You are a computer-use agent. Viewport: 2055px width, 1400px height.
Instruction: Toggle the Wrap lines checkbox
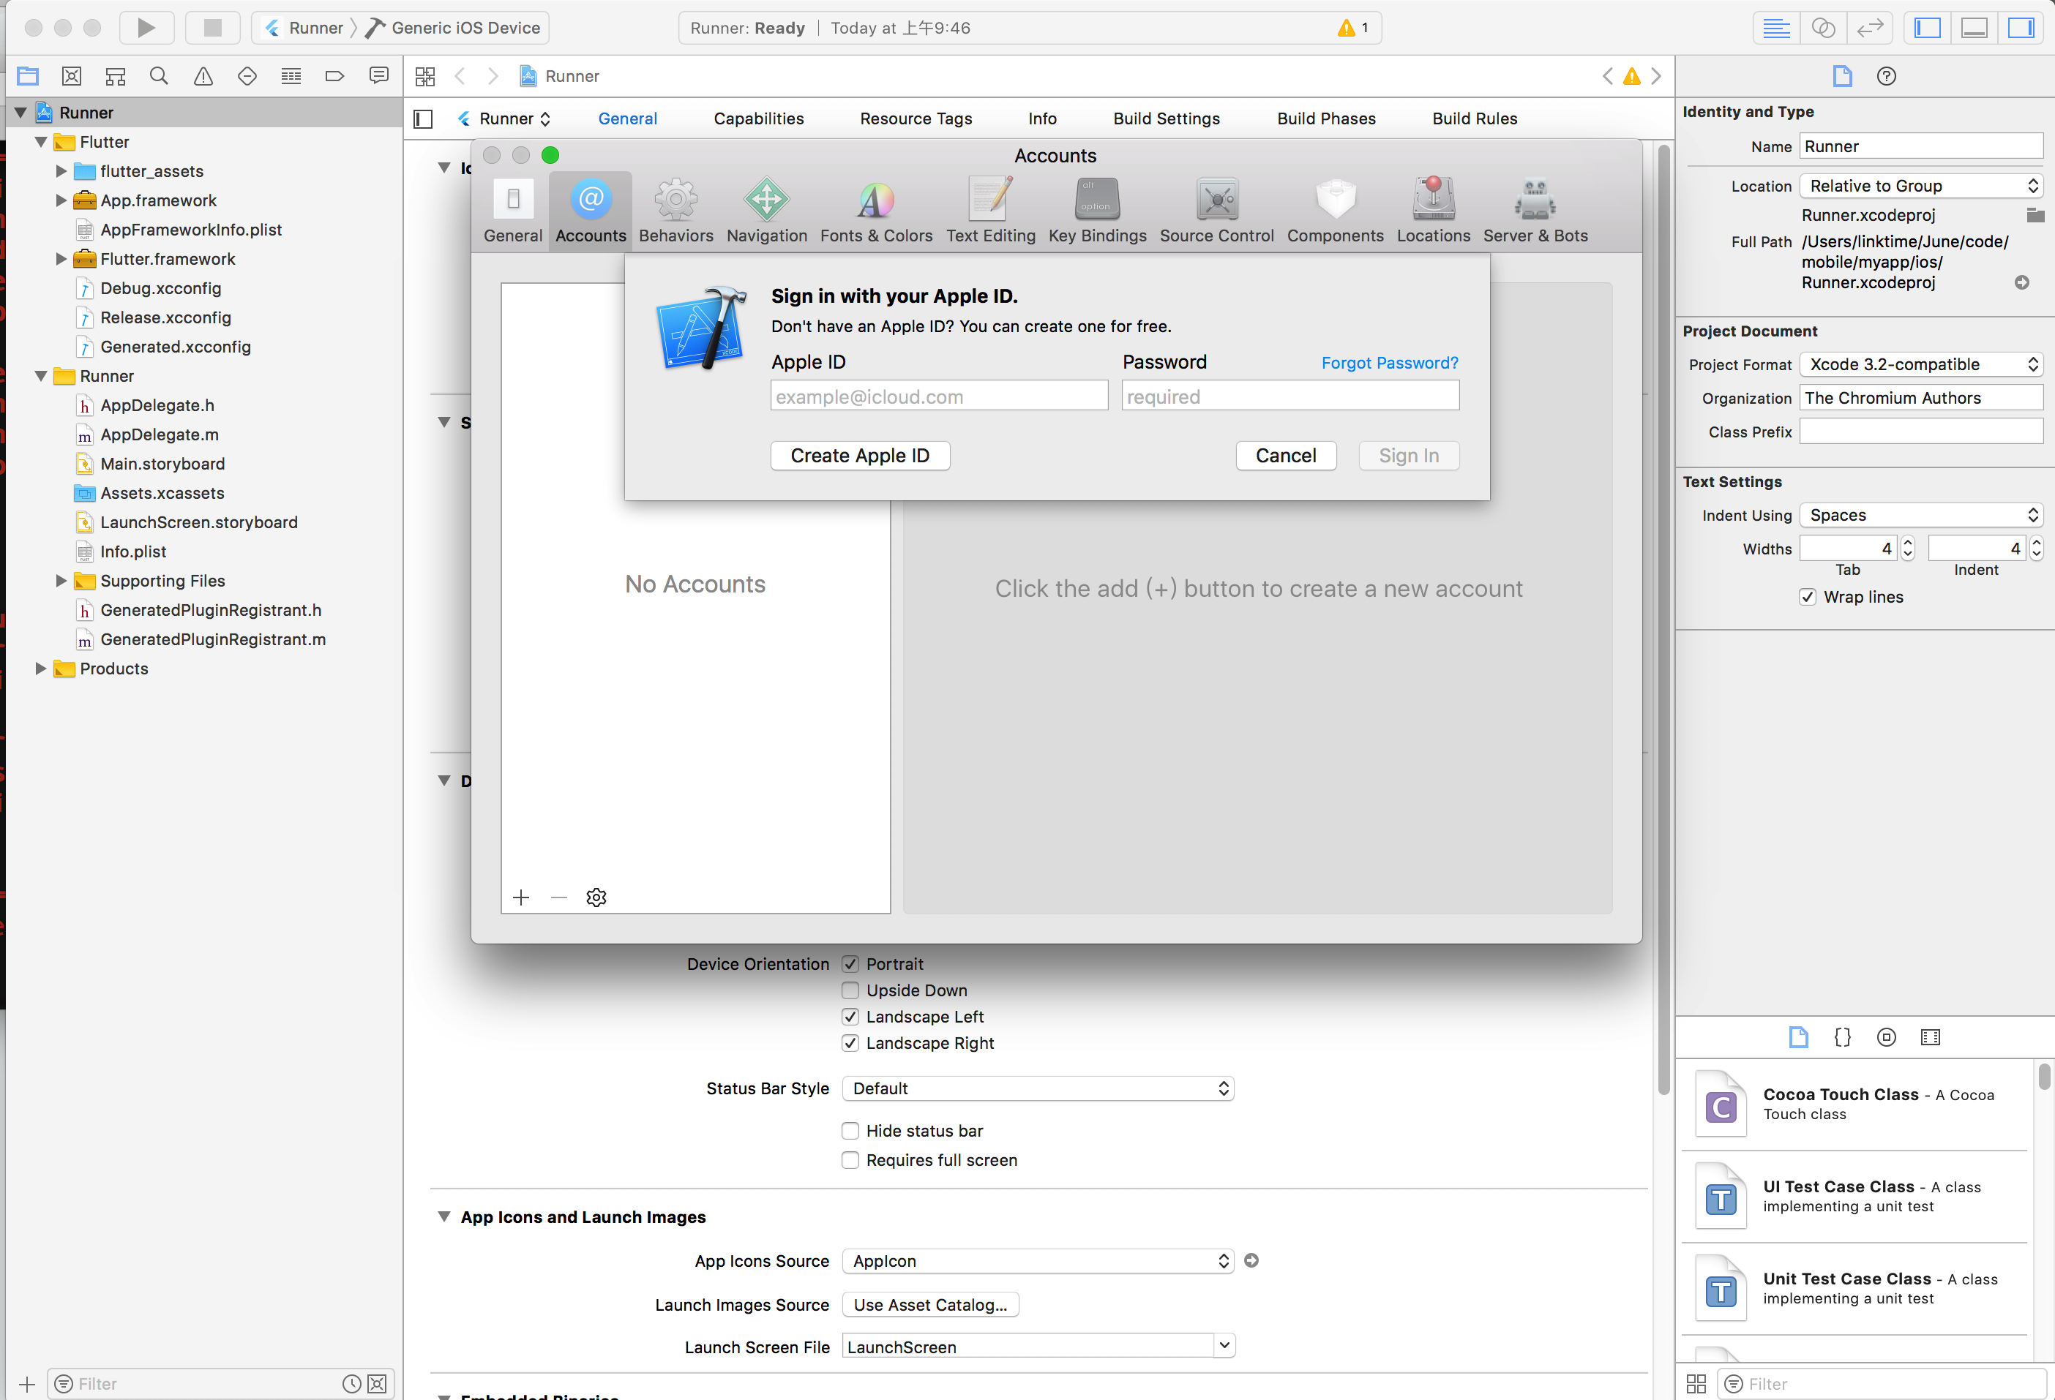[x=1808, y=597]
